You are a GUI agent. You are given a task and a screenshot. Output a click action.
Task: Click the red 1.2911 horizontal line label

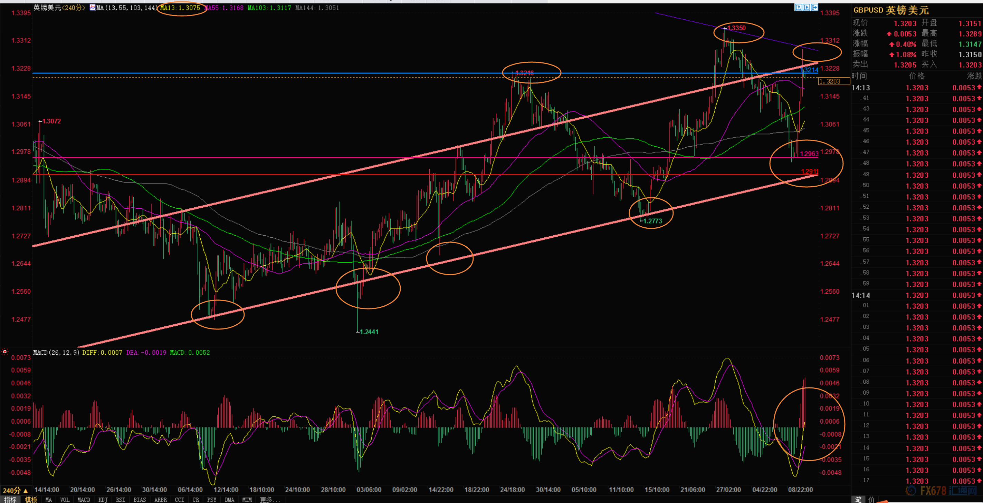point(809,171)
